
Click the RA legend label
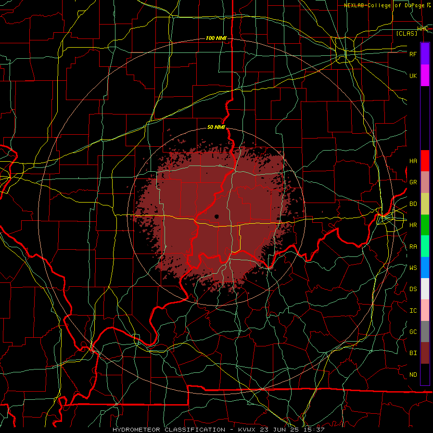point(413,247)
